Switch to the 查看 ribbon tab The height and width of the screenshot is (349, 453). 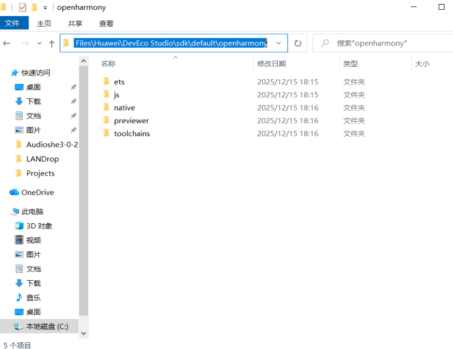coord(106,23)
